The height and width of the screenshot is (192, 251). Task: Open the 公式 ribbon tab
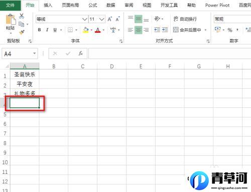pyautogui.click(x=93, y=5)
